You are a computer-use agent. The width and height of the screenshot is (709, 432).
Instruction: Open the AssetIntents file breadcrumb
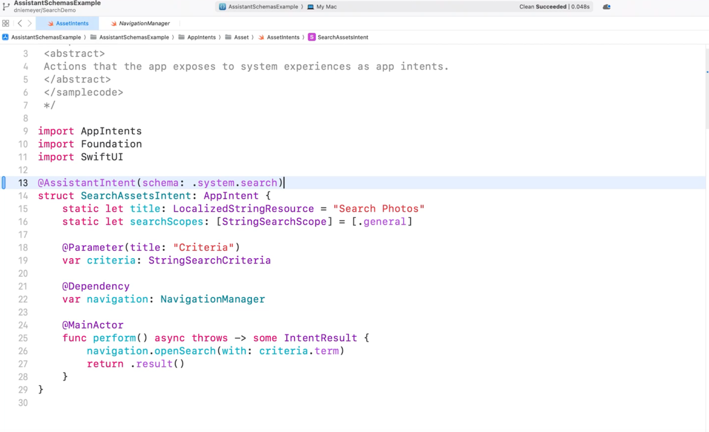click(x=279, y=37)
